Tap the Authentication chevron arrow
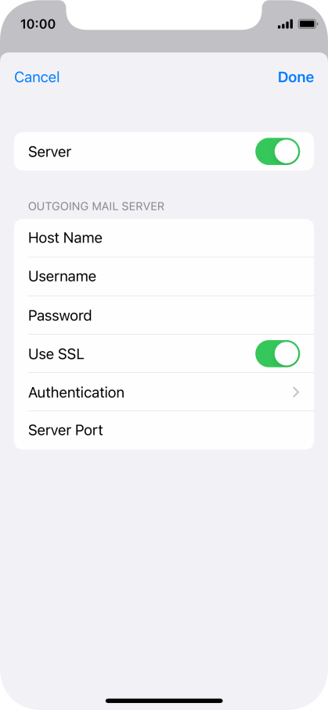 [296, 392]
